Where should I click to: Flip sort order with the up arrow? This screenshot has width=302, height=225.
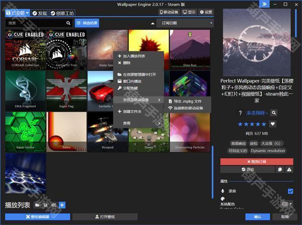[x=153, y=23]
